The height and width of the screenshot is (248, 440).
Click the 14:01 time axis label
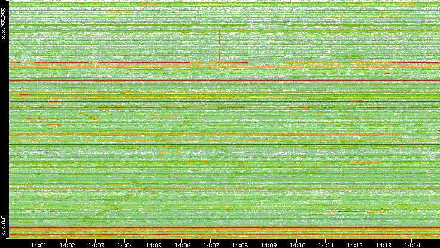[x=38, y=246]
